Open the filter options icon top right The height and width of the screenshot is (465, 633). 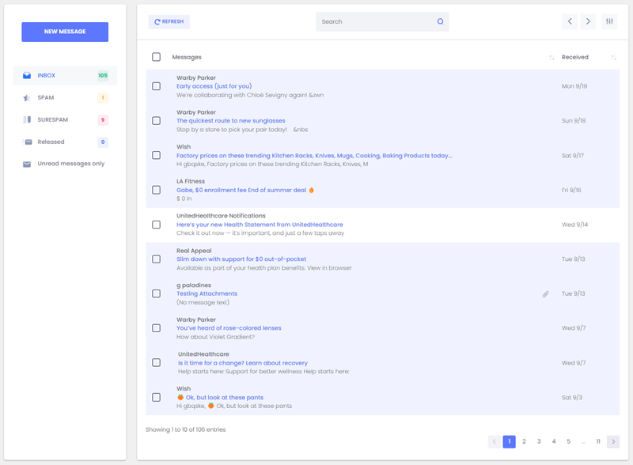[608, 21]
